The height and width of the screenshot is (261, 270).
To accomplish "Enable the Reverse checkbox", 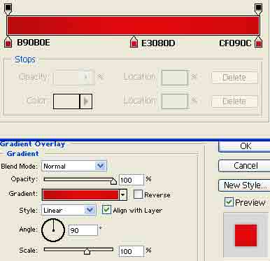I will click(138, 195).
